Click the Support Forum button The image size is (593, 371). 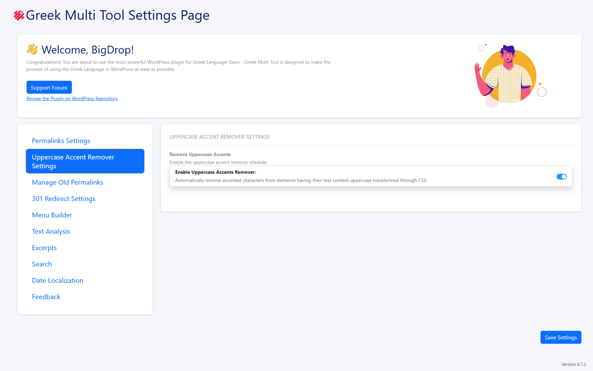[49, 87]
